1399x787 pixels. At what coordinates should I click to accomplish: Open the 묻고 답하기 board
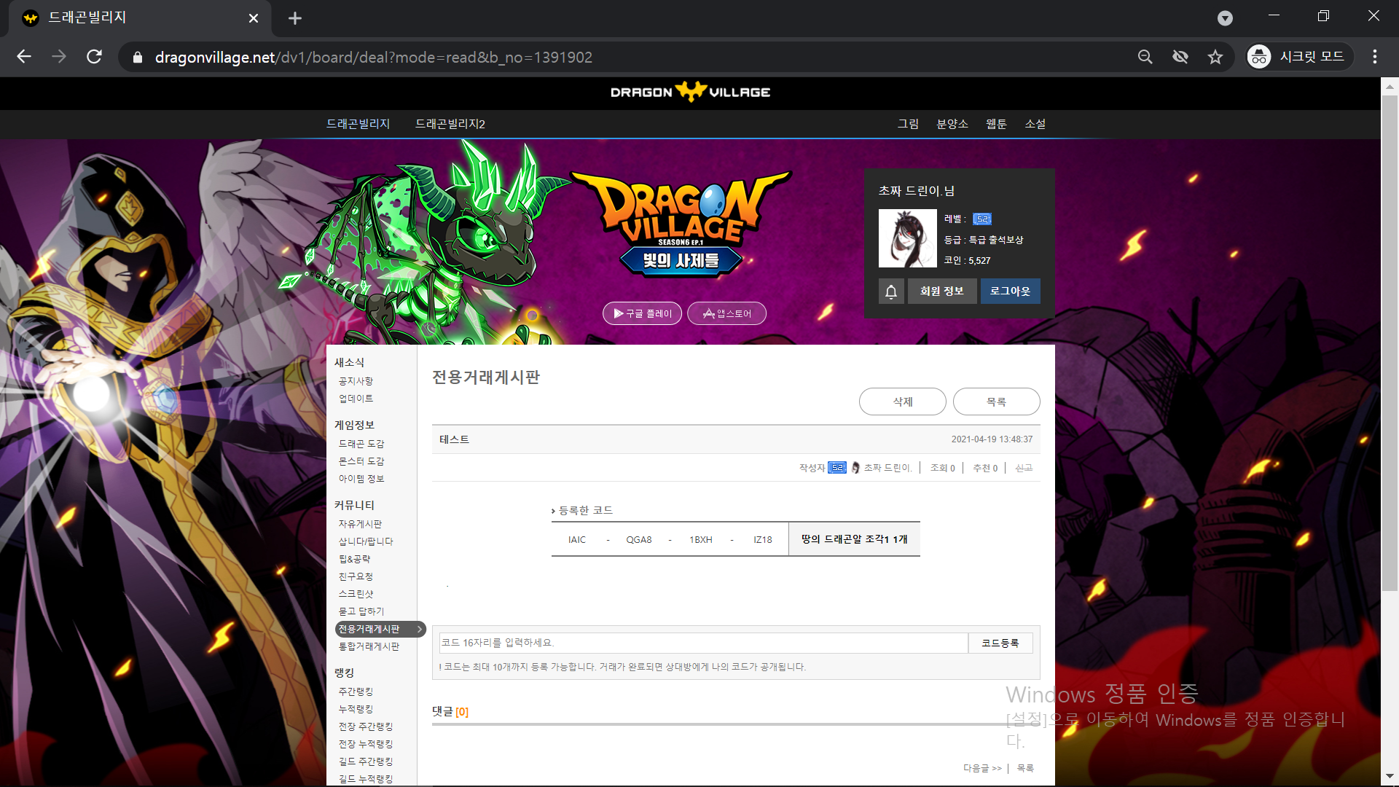(361, 611)
